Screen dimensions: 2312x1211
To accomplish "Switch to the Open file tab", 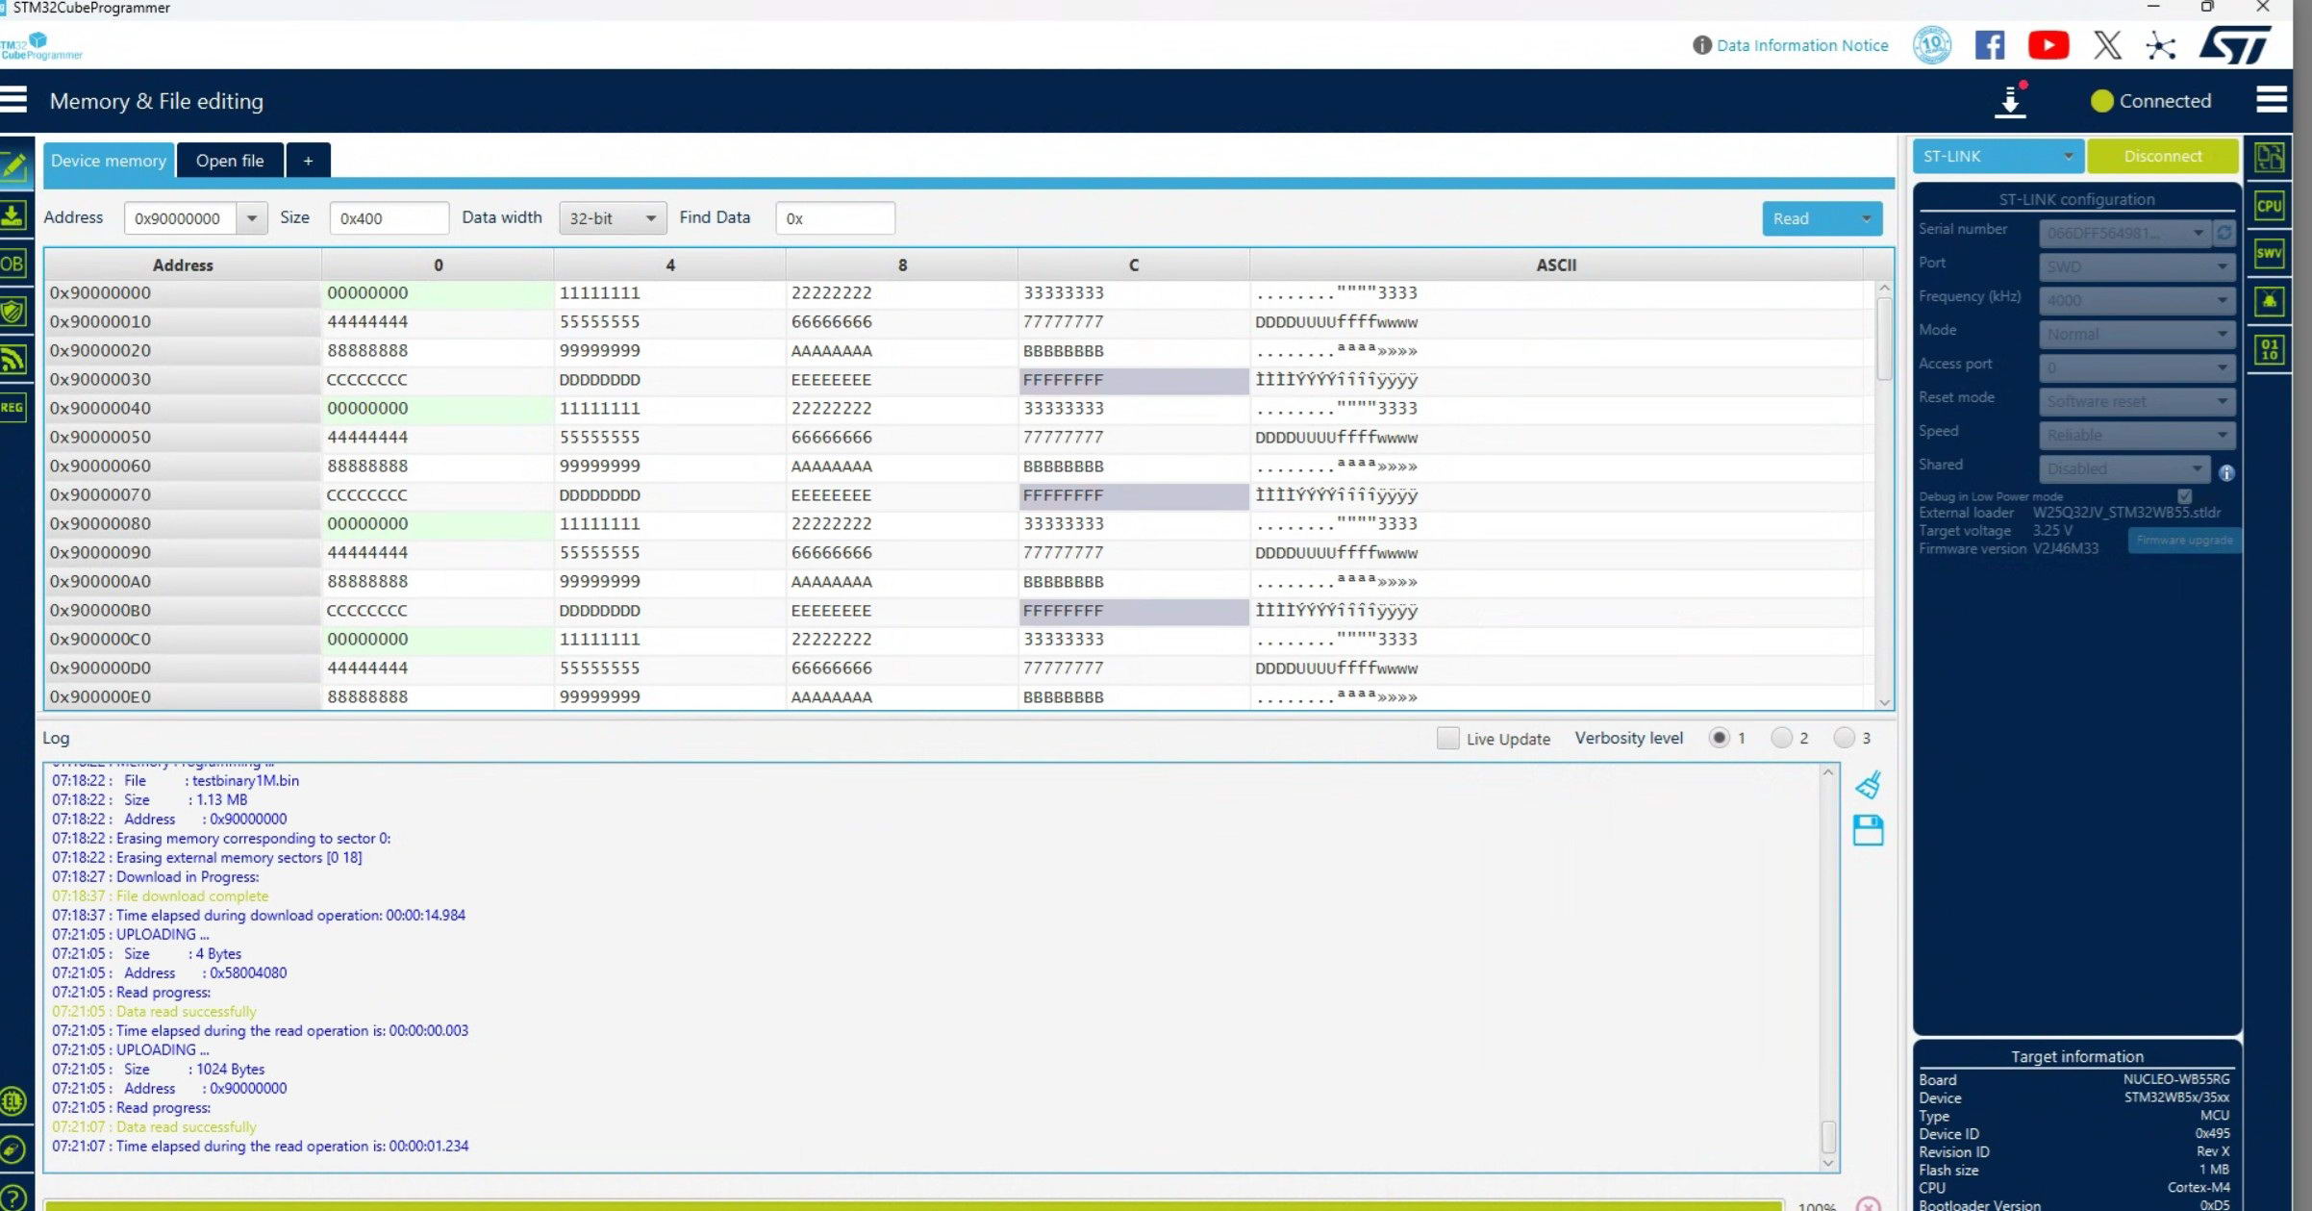I will pyautogui.click(x=230, y=161).
